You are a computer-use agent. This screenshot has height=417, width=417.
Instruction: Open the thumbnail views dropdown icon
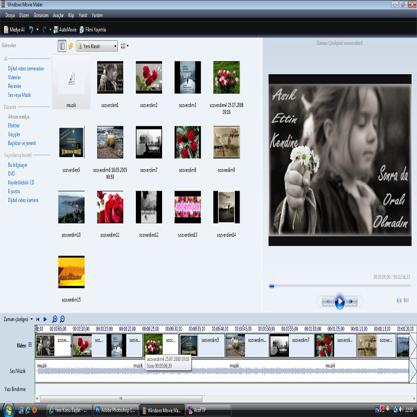(125, 46)
